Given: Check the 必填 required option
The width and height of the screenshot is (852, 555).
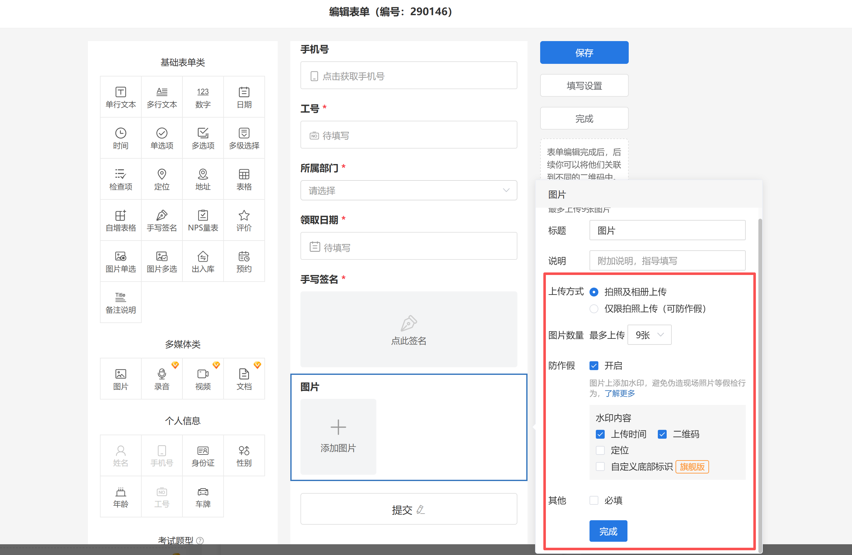Looking at the screenshot, I should click(x=594, y=500).
